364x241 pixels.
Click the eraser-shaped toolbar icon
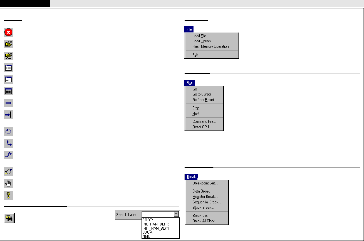click(8, 172)
